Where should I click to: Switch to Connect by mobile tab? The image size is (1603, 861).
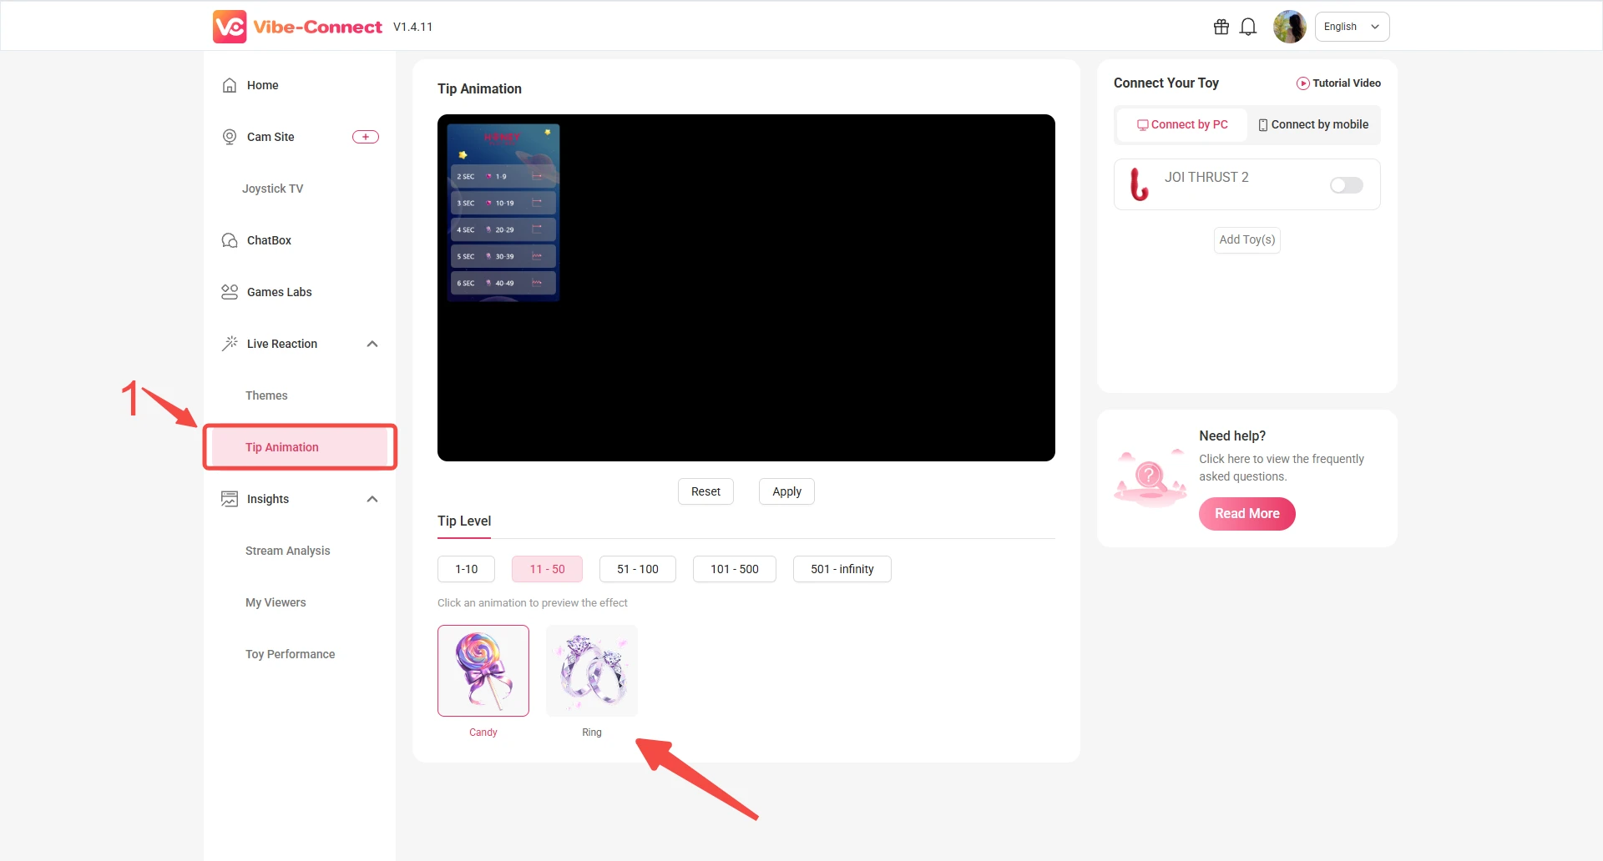coord(1313,124)
